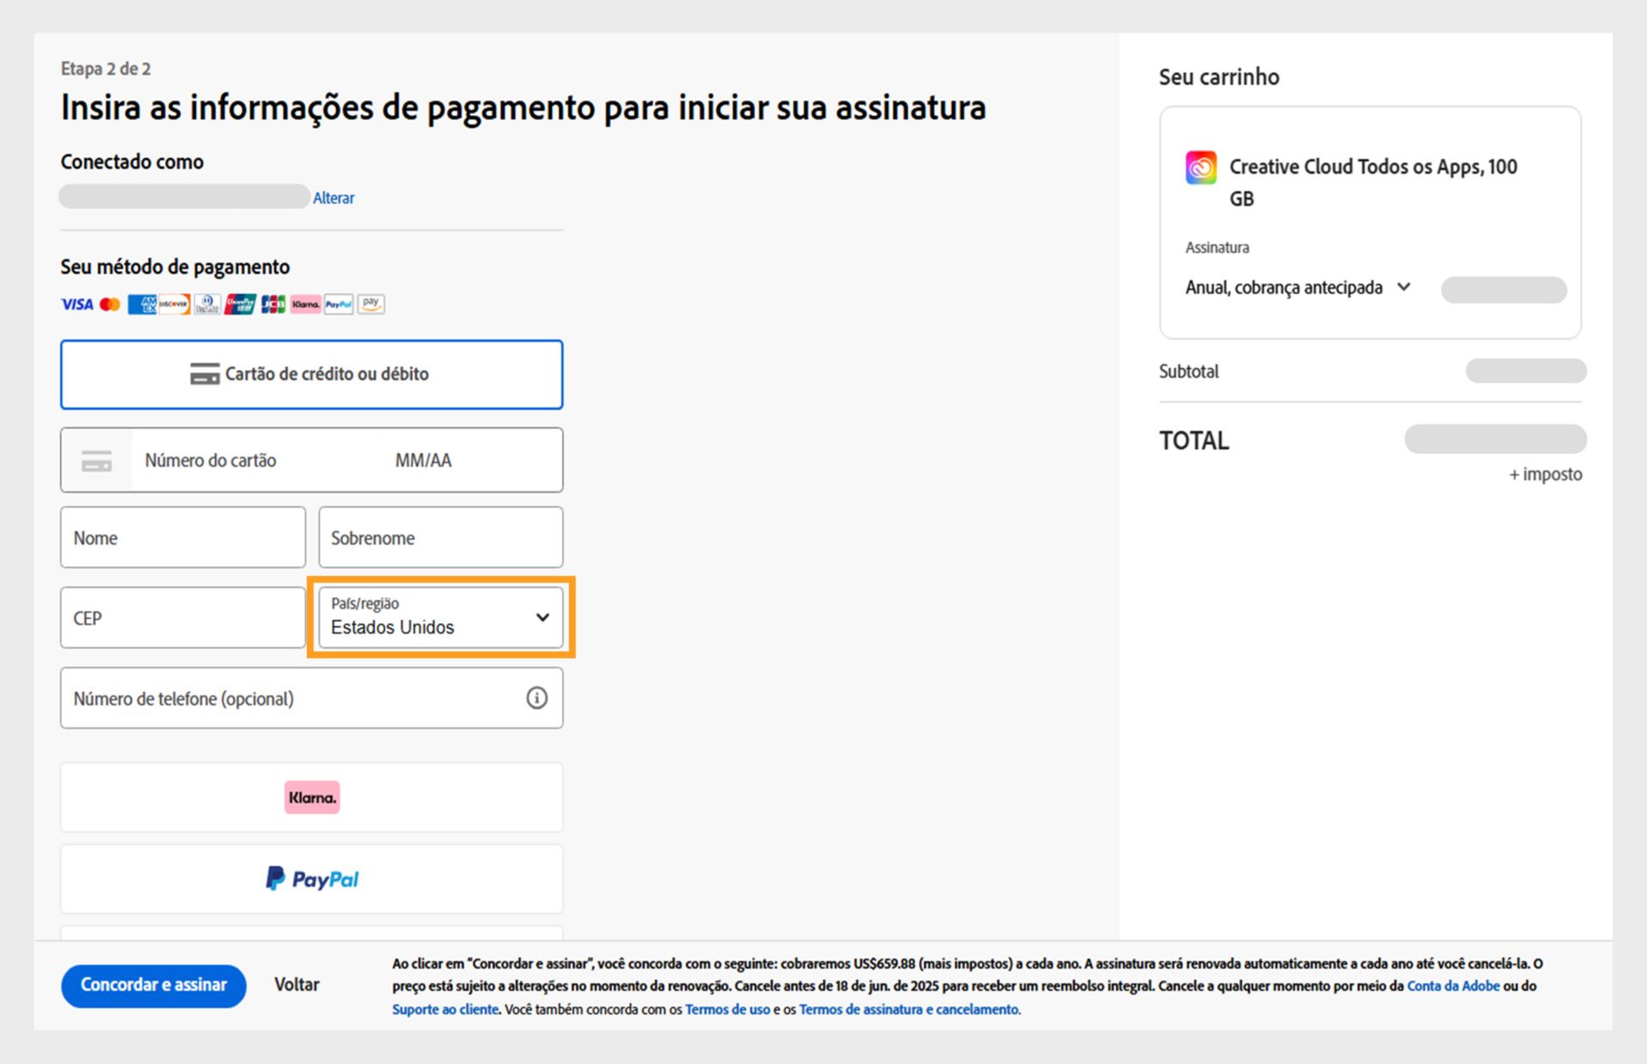Click the Amazon Pay logo icon
The height and width of the screenshot is (1064, 1647).
[371, 304]
